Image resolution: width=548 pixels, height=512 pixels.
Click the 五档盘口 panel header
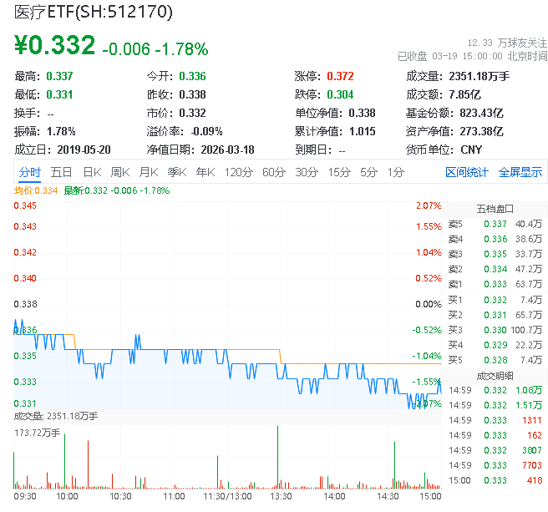(495, 208)
